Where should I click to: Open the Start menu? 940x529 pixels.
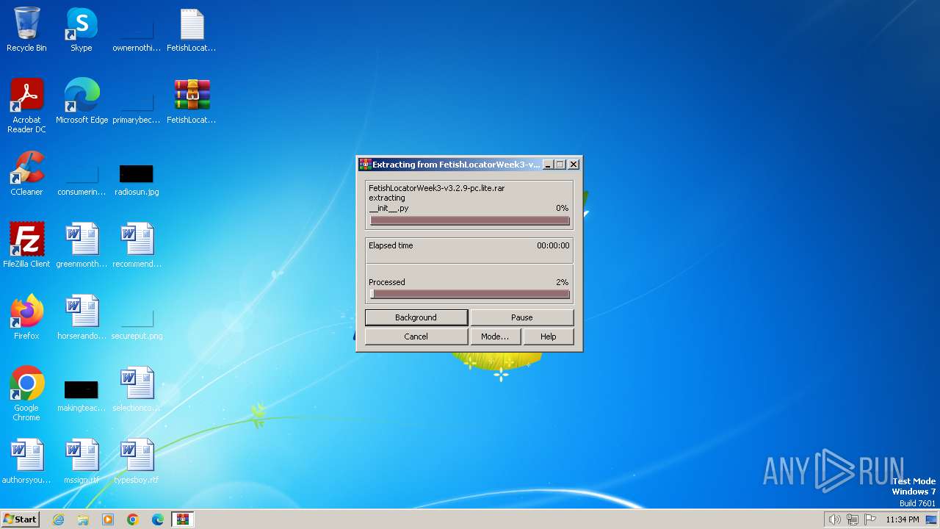point(20,519)
